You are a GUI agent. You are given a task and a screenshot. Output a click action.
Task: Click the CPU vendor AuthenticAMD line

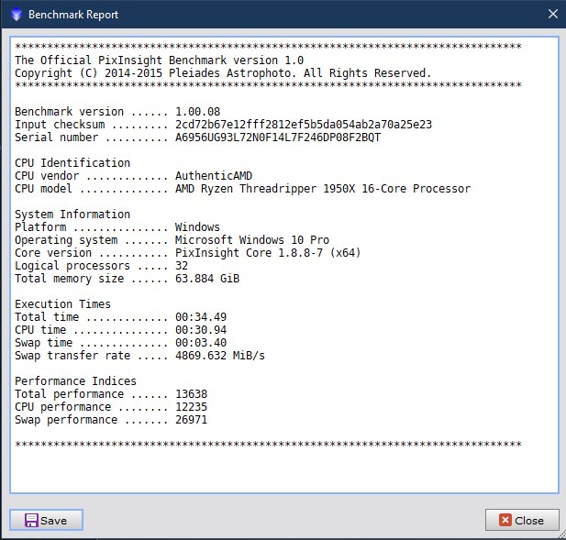pos(134,176)
